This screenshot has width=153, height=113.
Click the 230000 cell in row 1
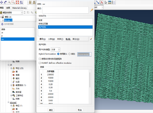(51, 75)
